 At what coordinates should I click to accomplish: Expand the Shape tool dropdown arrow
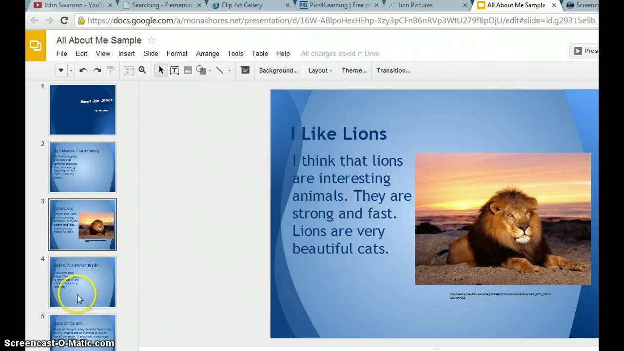pos(210,71)
